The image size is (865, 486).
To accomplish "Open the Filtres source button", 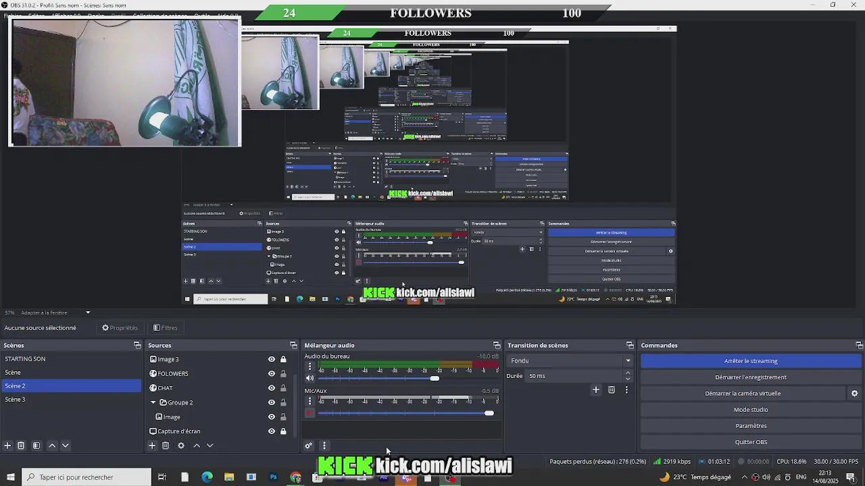I will pos(166,328).
